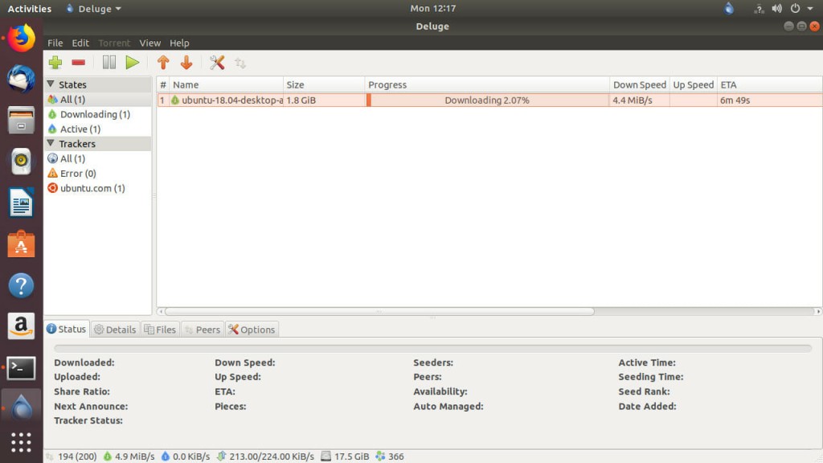Resume torrent with green play icon
Image resolution: width=823 pixels, height=463 pixels.
click(x=133, y=63)
